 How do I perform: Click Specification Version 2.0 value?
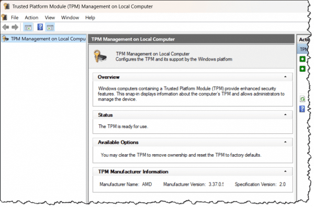pyautogui.click(x=283, y=184)
